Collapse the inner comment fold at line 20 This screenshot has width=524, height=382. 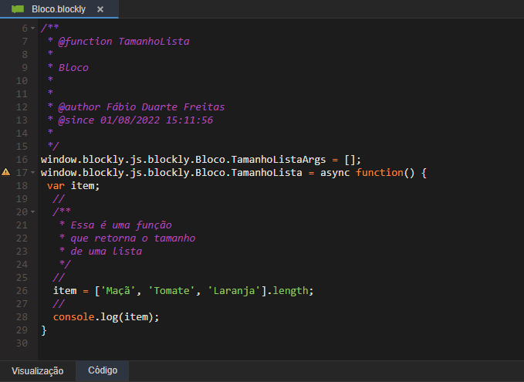[32, 212]
